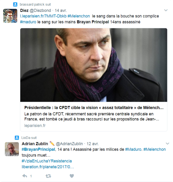Open the Diez tweet options chevron

pyautogui.click(x=166, y=10)
